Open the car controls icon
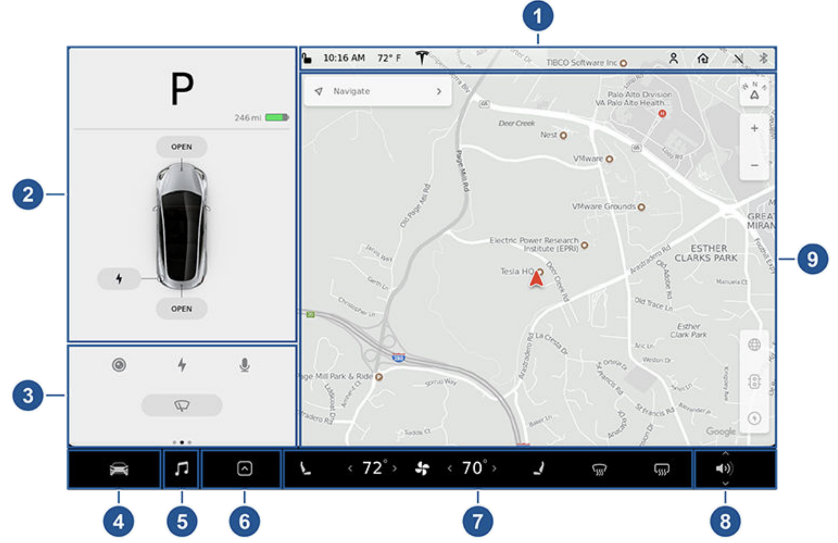 119,469
